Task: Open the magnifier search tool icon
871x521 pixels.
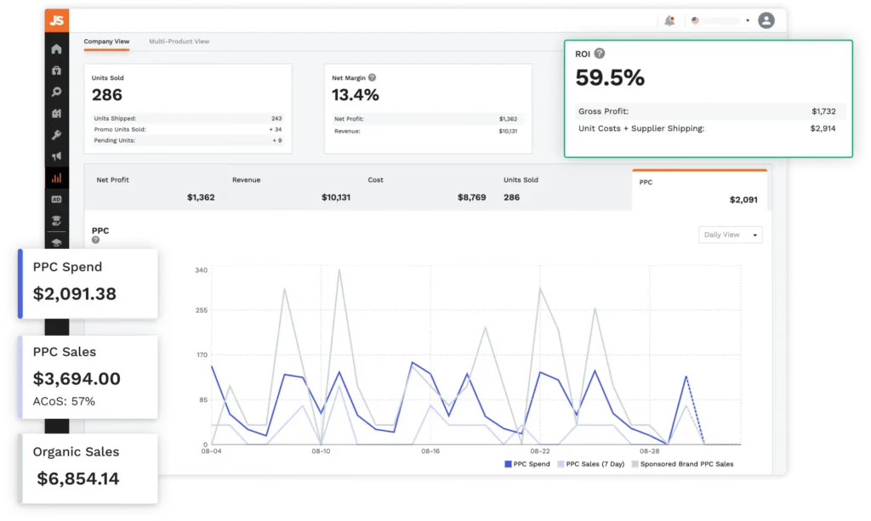Action: tap(56, 92)
